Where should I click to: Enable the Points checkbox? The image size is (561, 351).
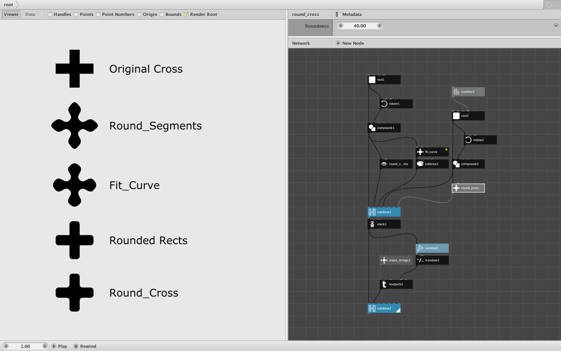[x=76, y=15]
